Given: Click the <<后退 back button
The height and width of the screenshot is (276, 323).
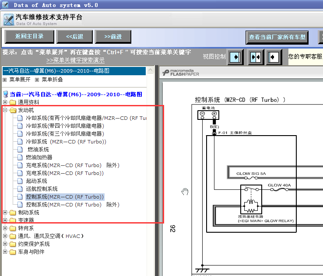Looking at the screenshot, I should pyautogui.click(x=74, y=37).
